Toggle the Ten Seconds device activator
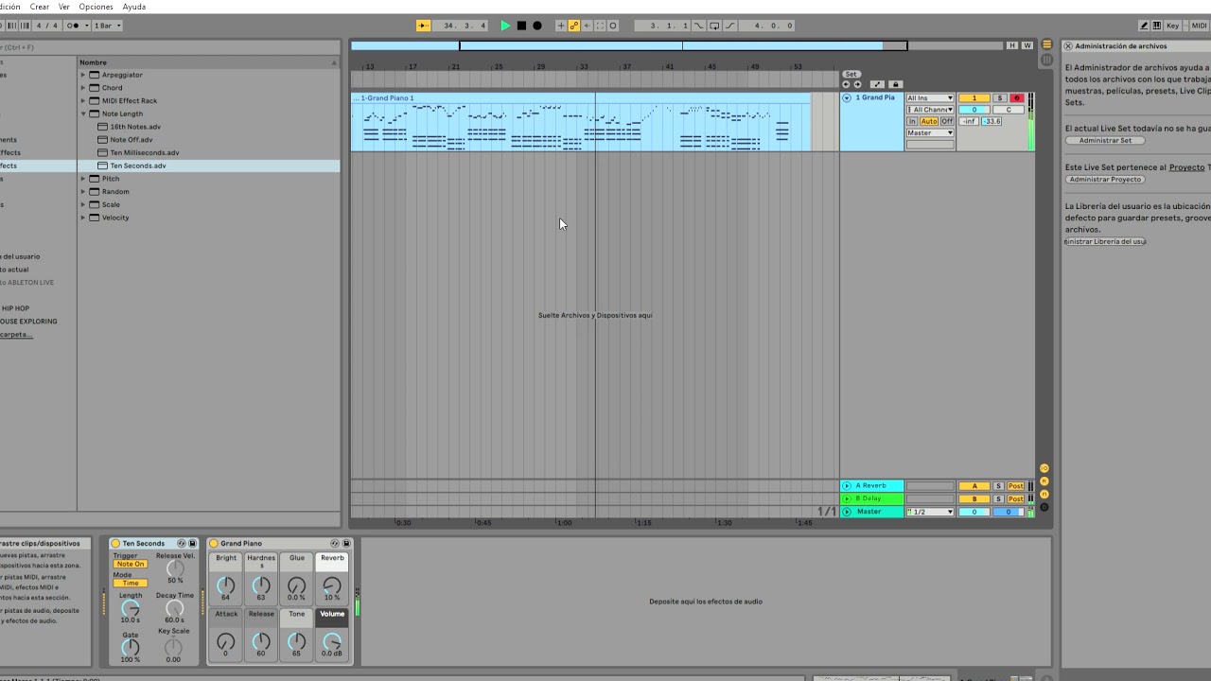Viewport: 1211px width, 681px height. pos(115,543)
